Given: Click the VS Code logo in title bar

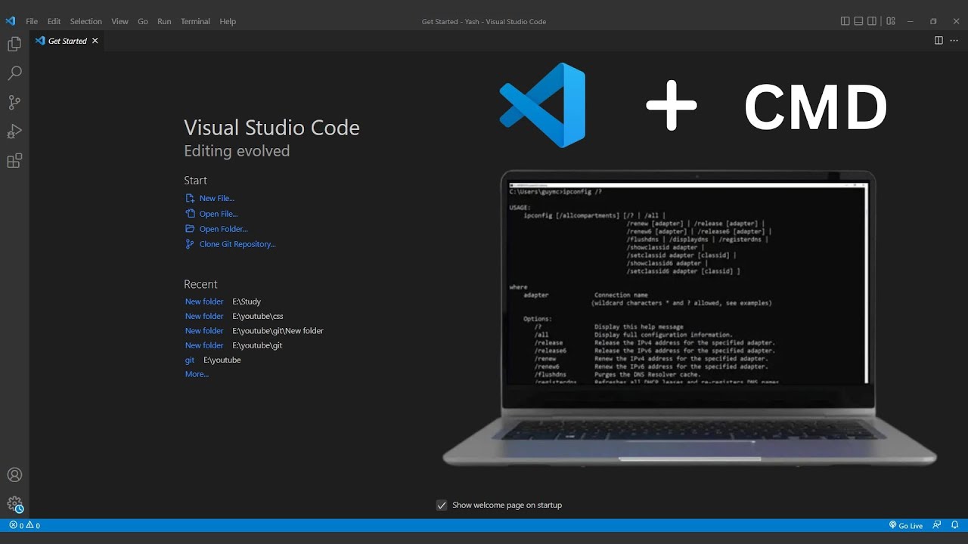Looking at the screenshot, I should [x=11, y=21].
